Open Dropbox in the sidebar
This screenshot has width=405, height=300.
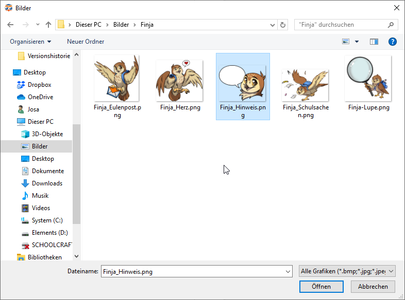(39, 85)
